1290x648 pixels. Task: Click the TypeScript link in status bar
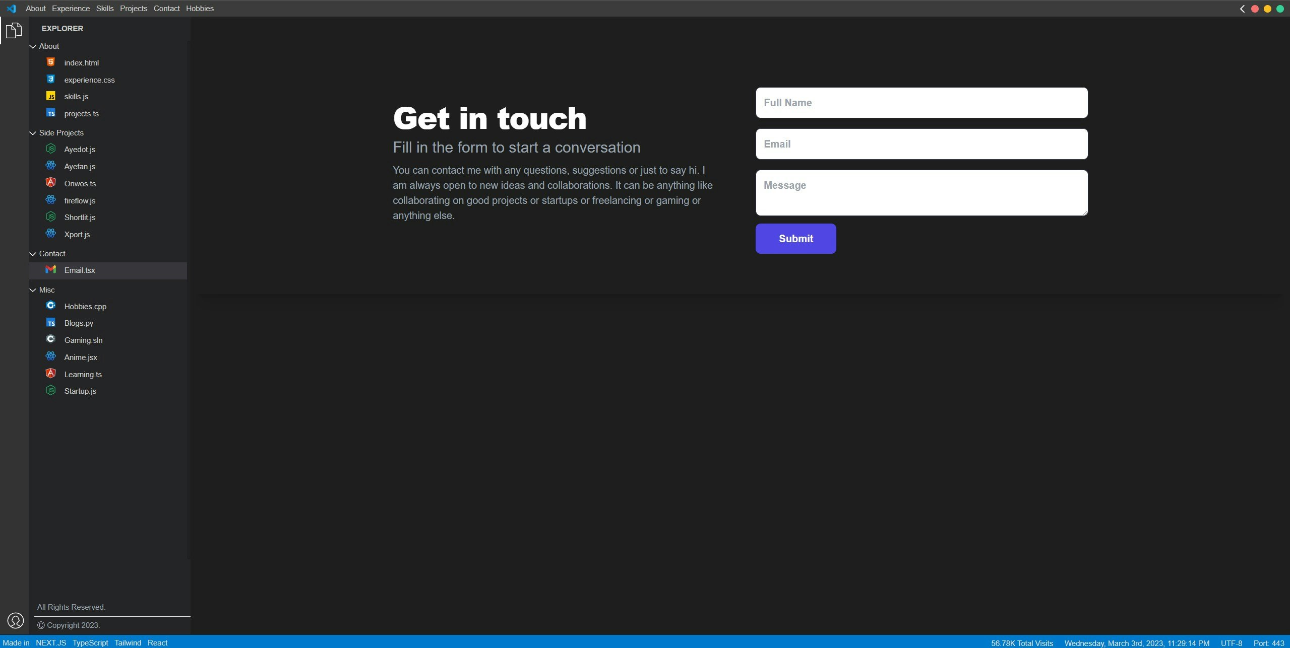[90, 643]
